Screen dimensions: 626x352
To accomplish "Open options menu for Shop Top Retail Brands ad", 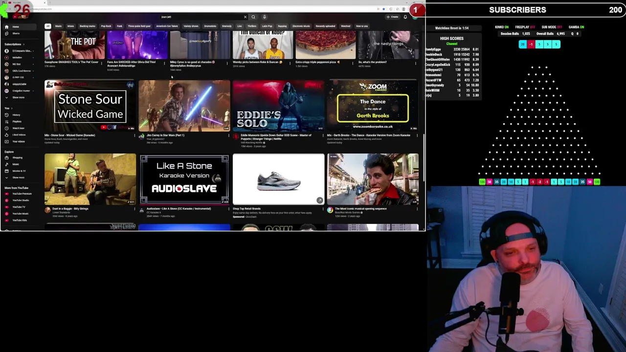I will tap(323, 209).
